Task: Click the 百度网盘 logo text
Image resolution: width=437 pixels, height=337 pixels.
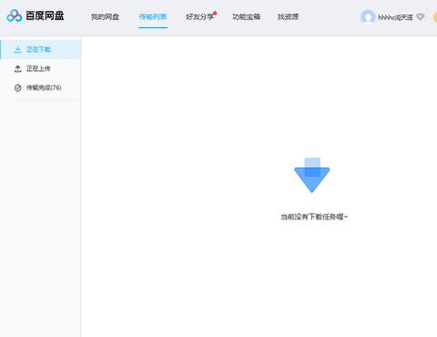Action: (x=45, y=15)
